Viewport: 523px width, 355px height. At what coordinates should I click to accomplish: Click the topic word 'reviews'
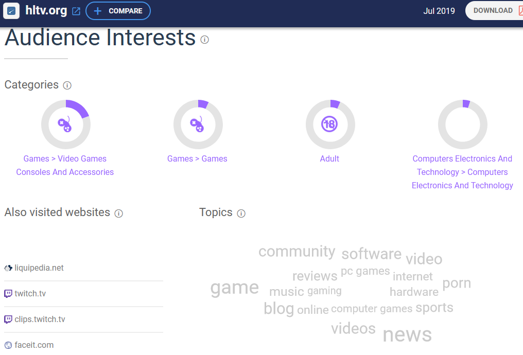(315, 276)
